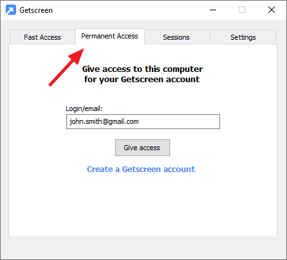Click the blank white panel below the link
The height and width of the screenshot is (260, 287).
[x=143, y=205]
